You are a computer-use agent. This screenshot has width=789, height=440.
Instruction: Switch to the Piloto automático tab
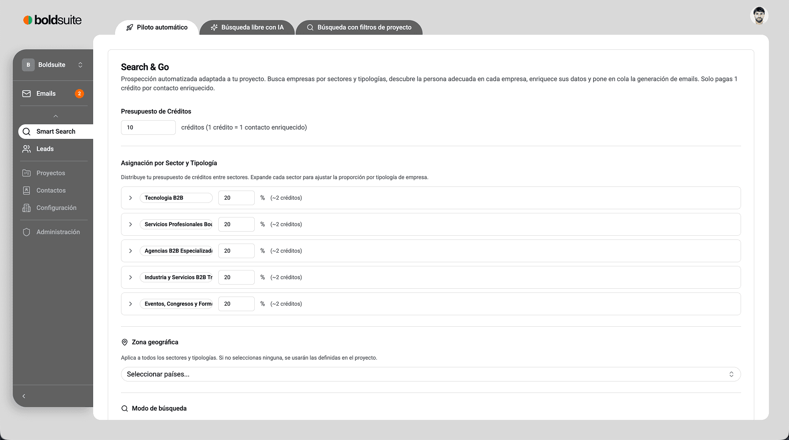click(157, 27)
